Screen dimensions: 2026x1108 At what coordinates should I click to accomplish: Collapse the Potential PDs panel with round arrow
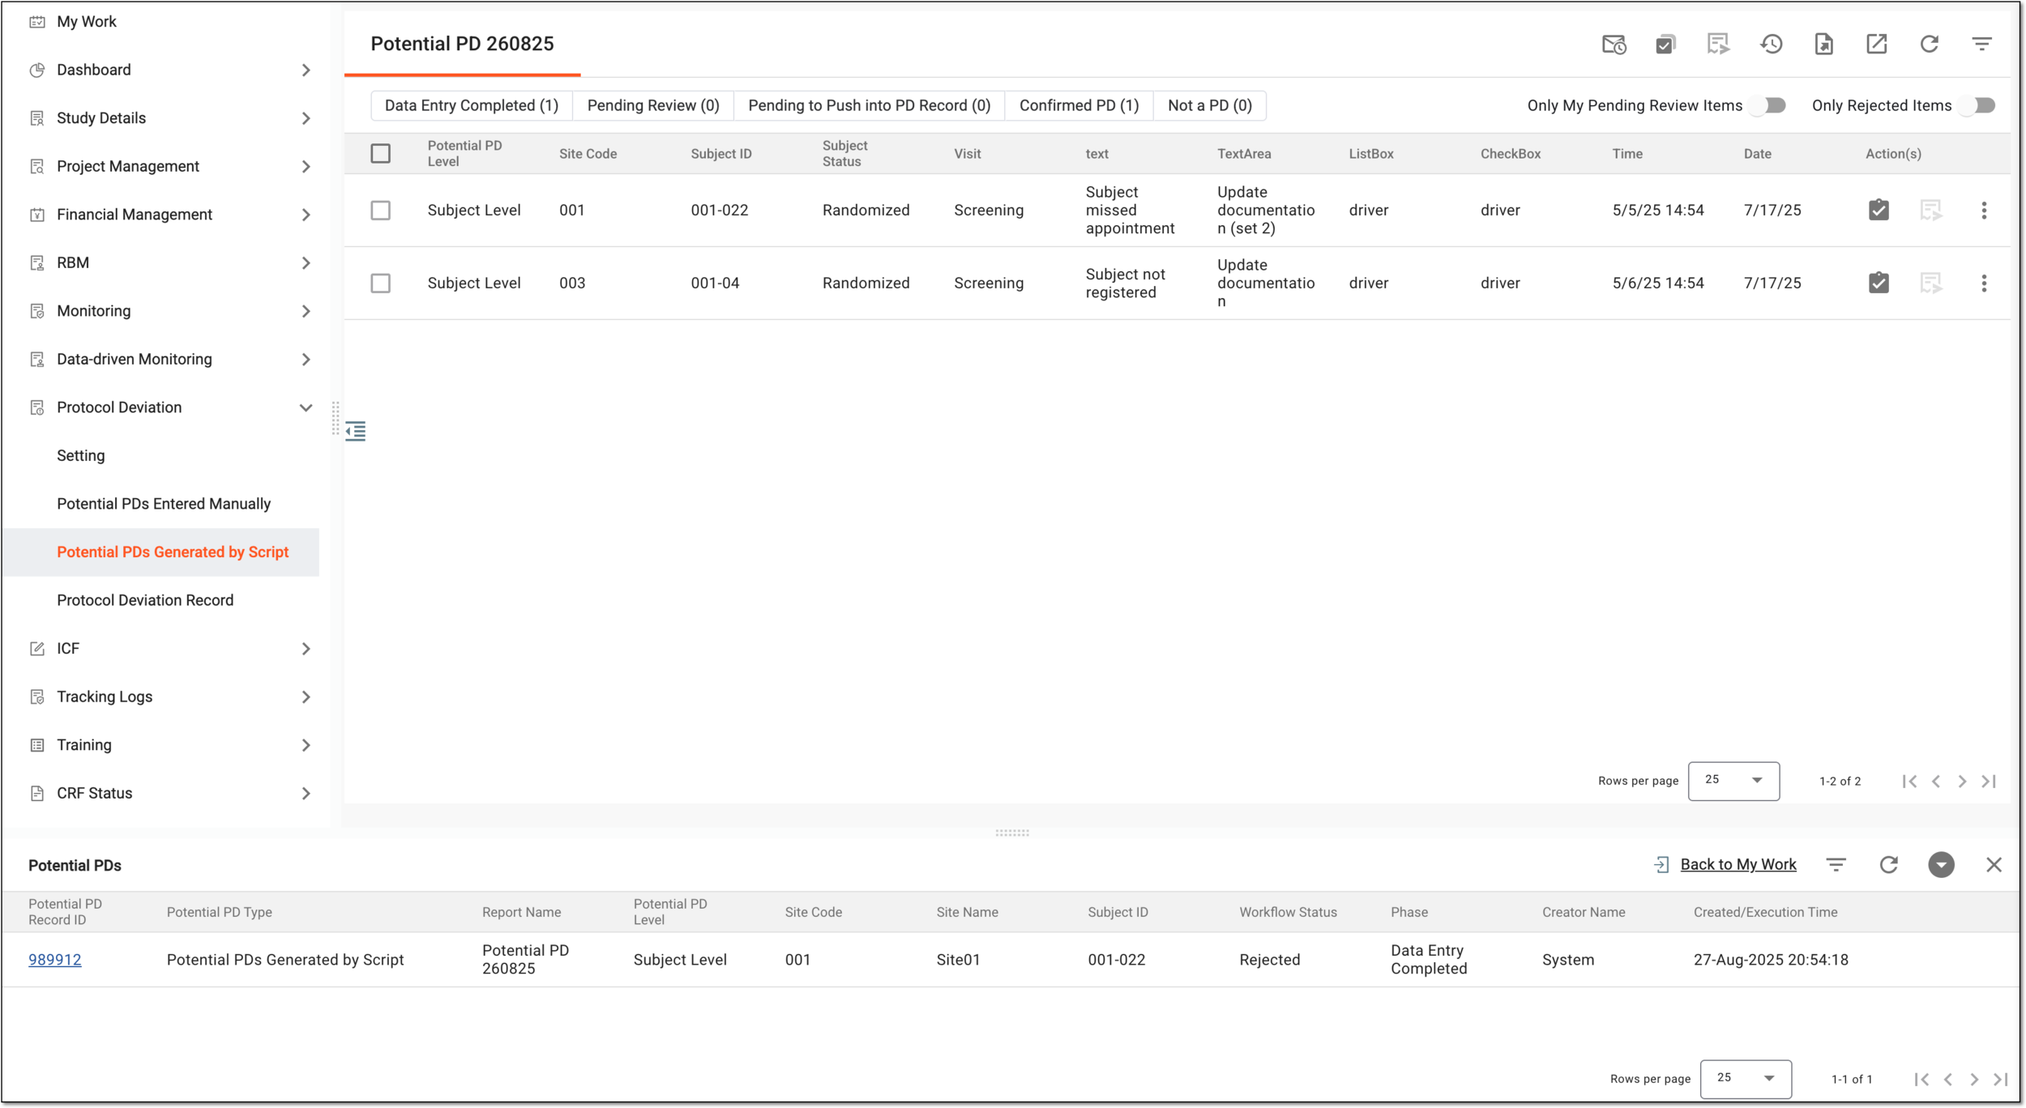click(1941, 865)
